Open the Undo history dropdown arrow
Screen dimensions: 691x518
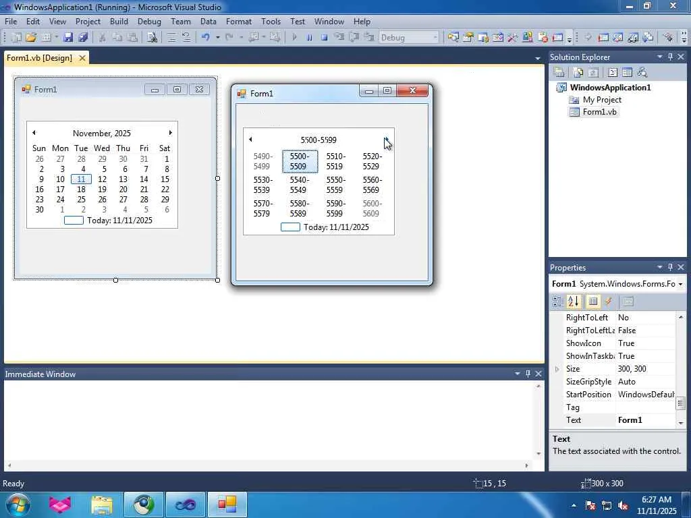coord(218,38)
